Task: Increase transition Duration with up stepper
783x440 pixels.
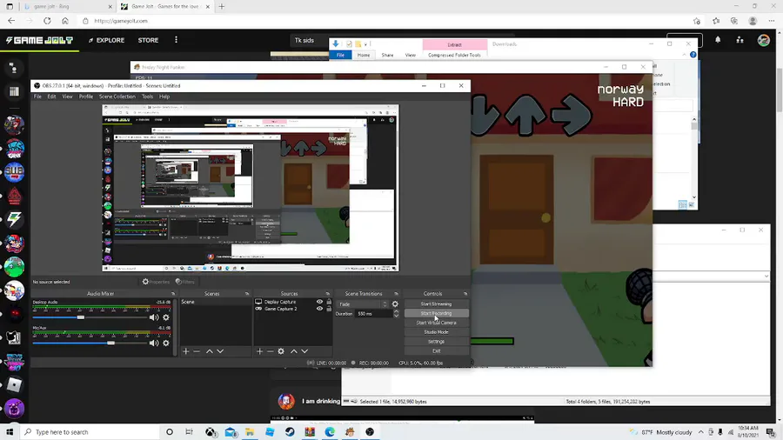Action: click(x=396, y=312)
